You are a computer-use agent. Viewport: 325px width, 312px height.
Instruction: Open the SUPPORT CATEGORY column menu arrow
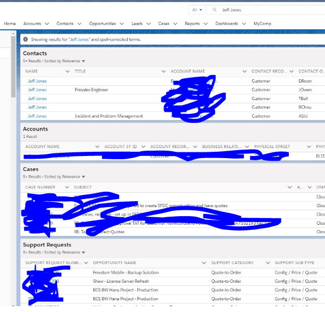267,263
